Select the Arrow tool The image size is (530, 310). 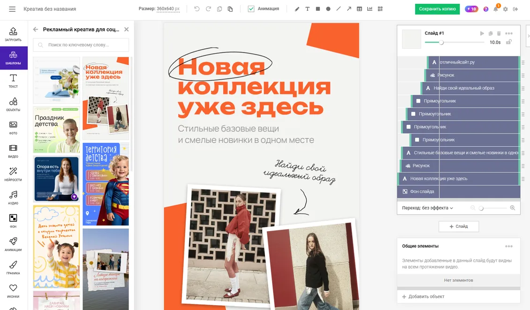point(349,9)
